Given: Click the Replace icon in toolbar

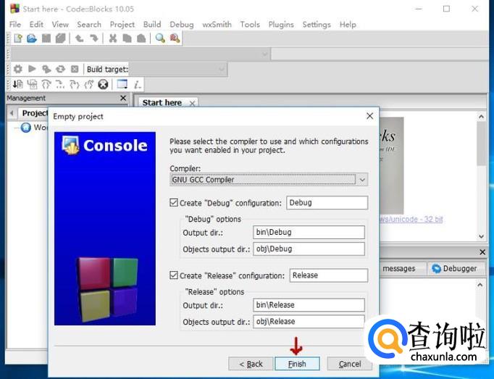Looking at the screenshot, I should pyautogui.click(x=175, y=38).
